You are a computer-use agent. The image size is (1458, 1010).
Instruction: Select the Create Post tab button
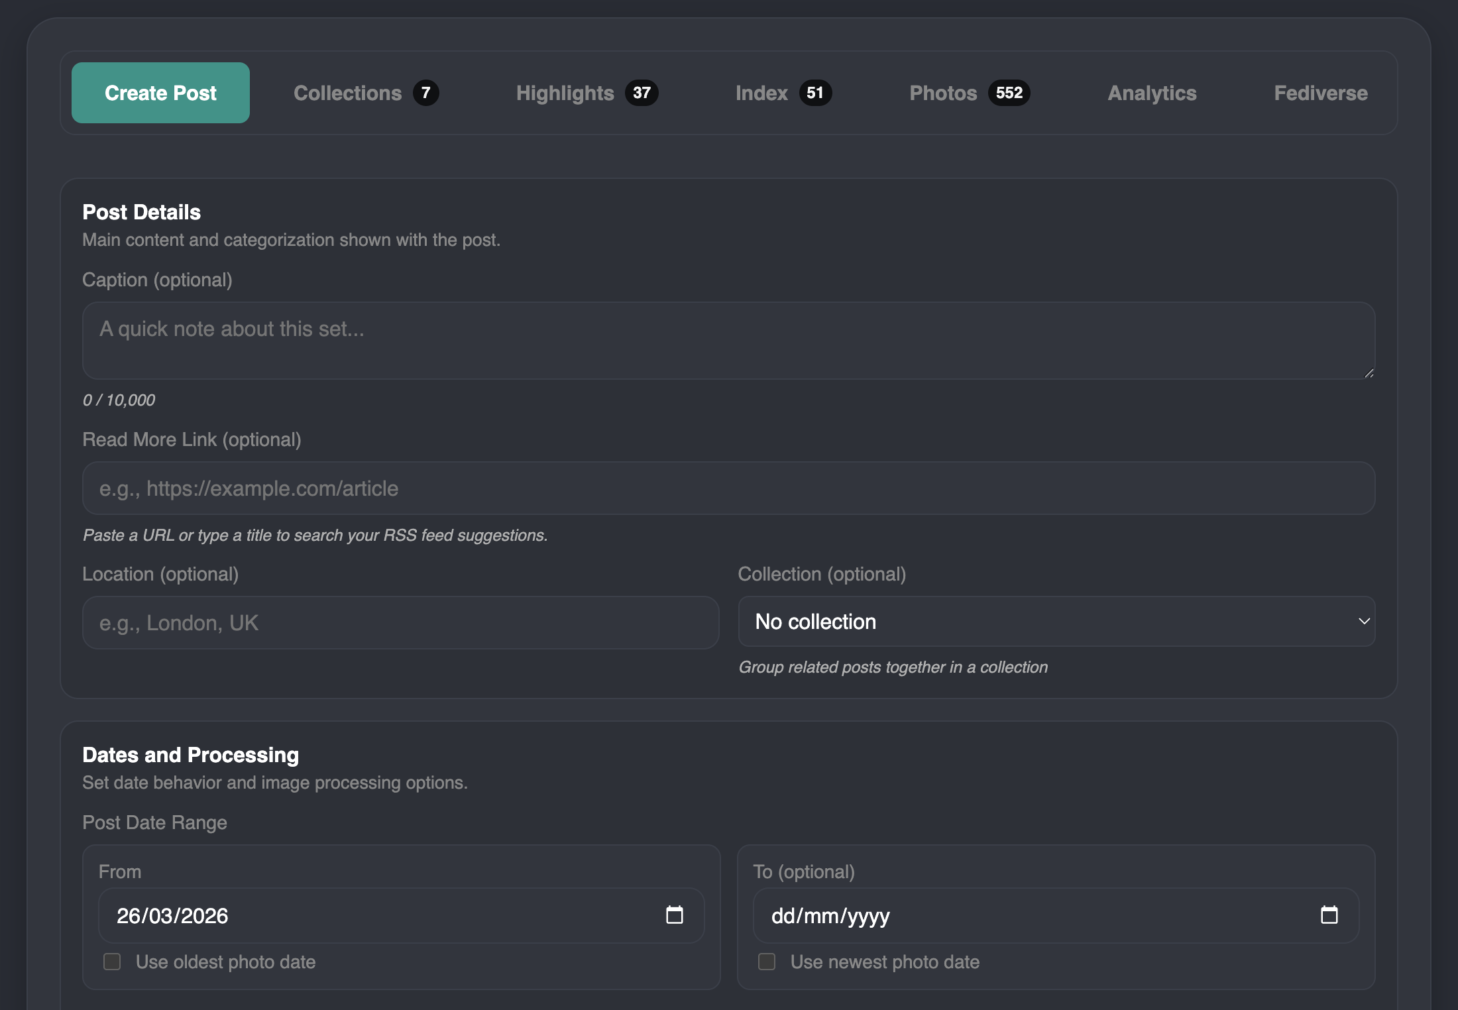pyautogui.click(x=160, y=93)
